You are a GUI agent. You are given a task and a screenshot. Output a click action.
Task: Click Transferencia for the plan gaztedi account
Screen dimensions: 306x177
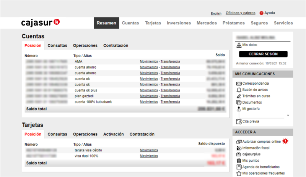coord(170,96)
